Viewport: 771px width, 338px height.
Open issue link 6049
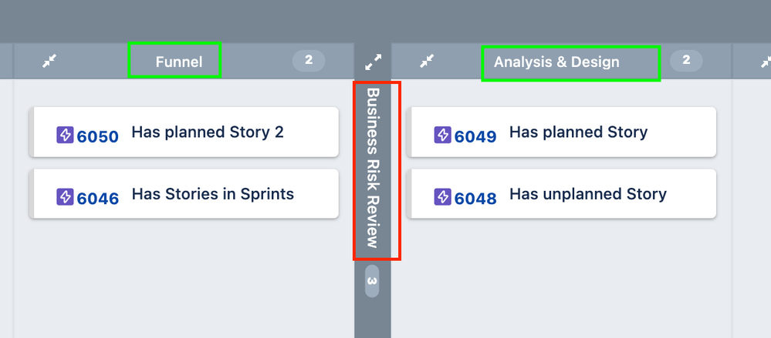475,136
